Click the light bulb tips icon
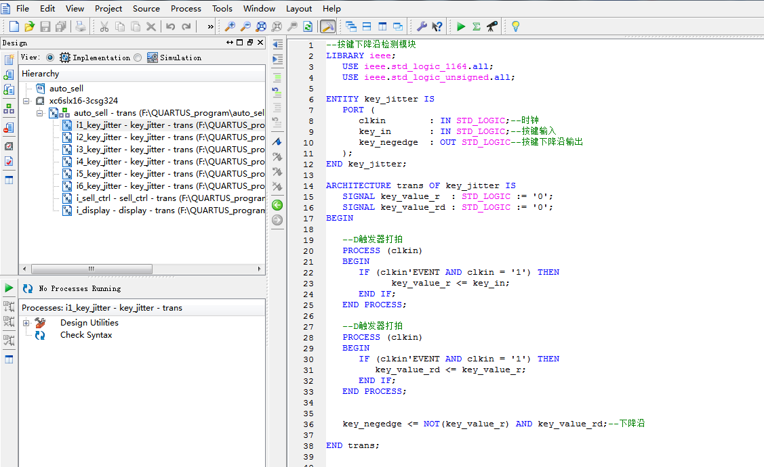Viewport: 764px width, 467px height. (x=515, y=26)
